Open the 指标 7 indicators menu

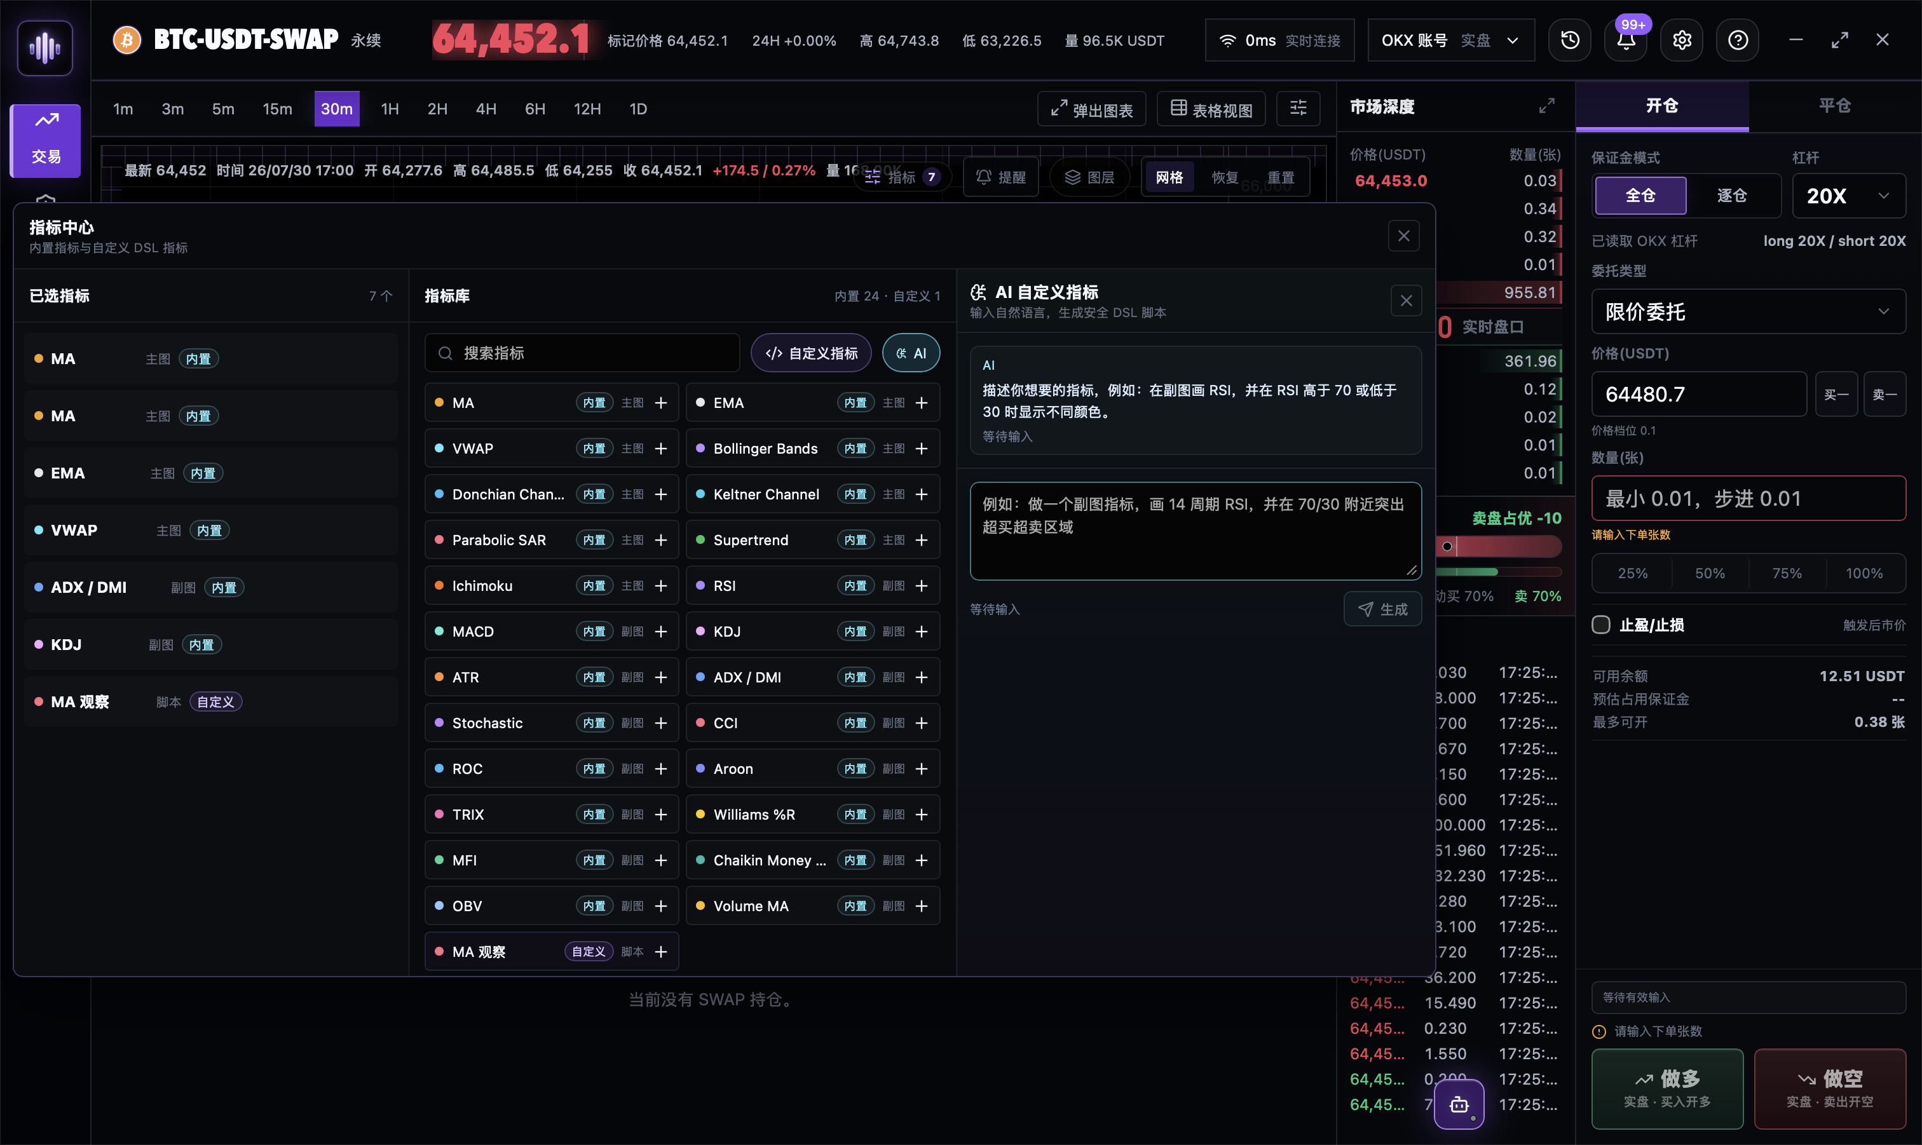coord(902,177)
